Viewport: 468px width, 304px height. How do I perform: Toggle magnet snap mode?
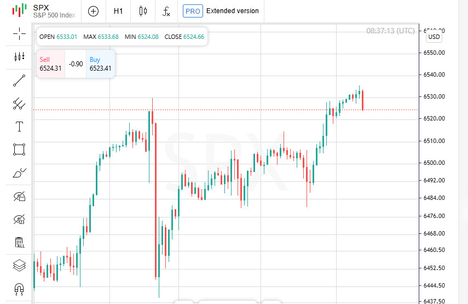[19, 289]
